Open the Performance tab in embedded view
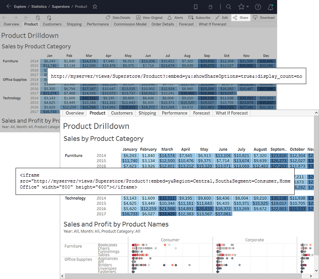This screenshot has width=319, height=279. (x=175, y=113)
